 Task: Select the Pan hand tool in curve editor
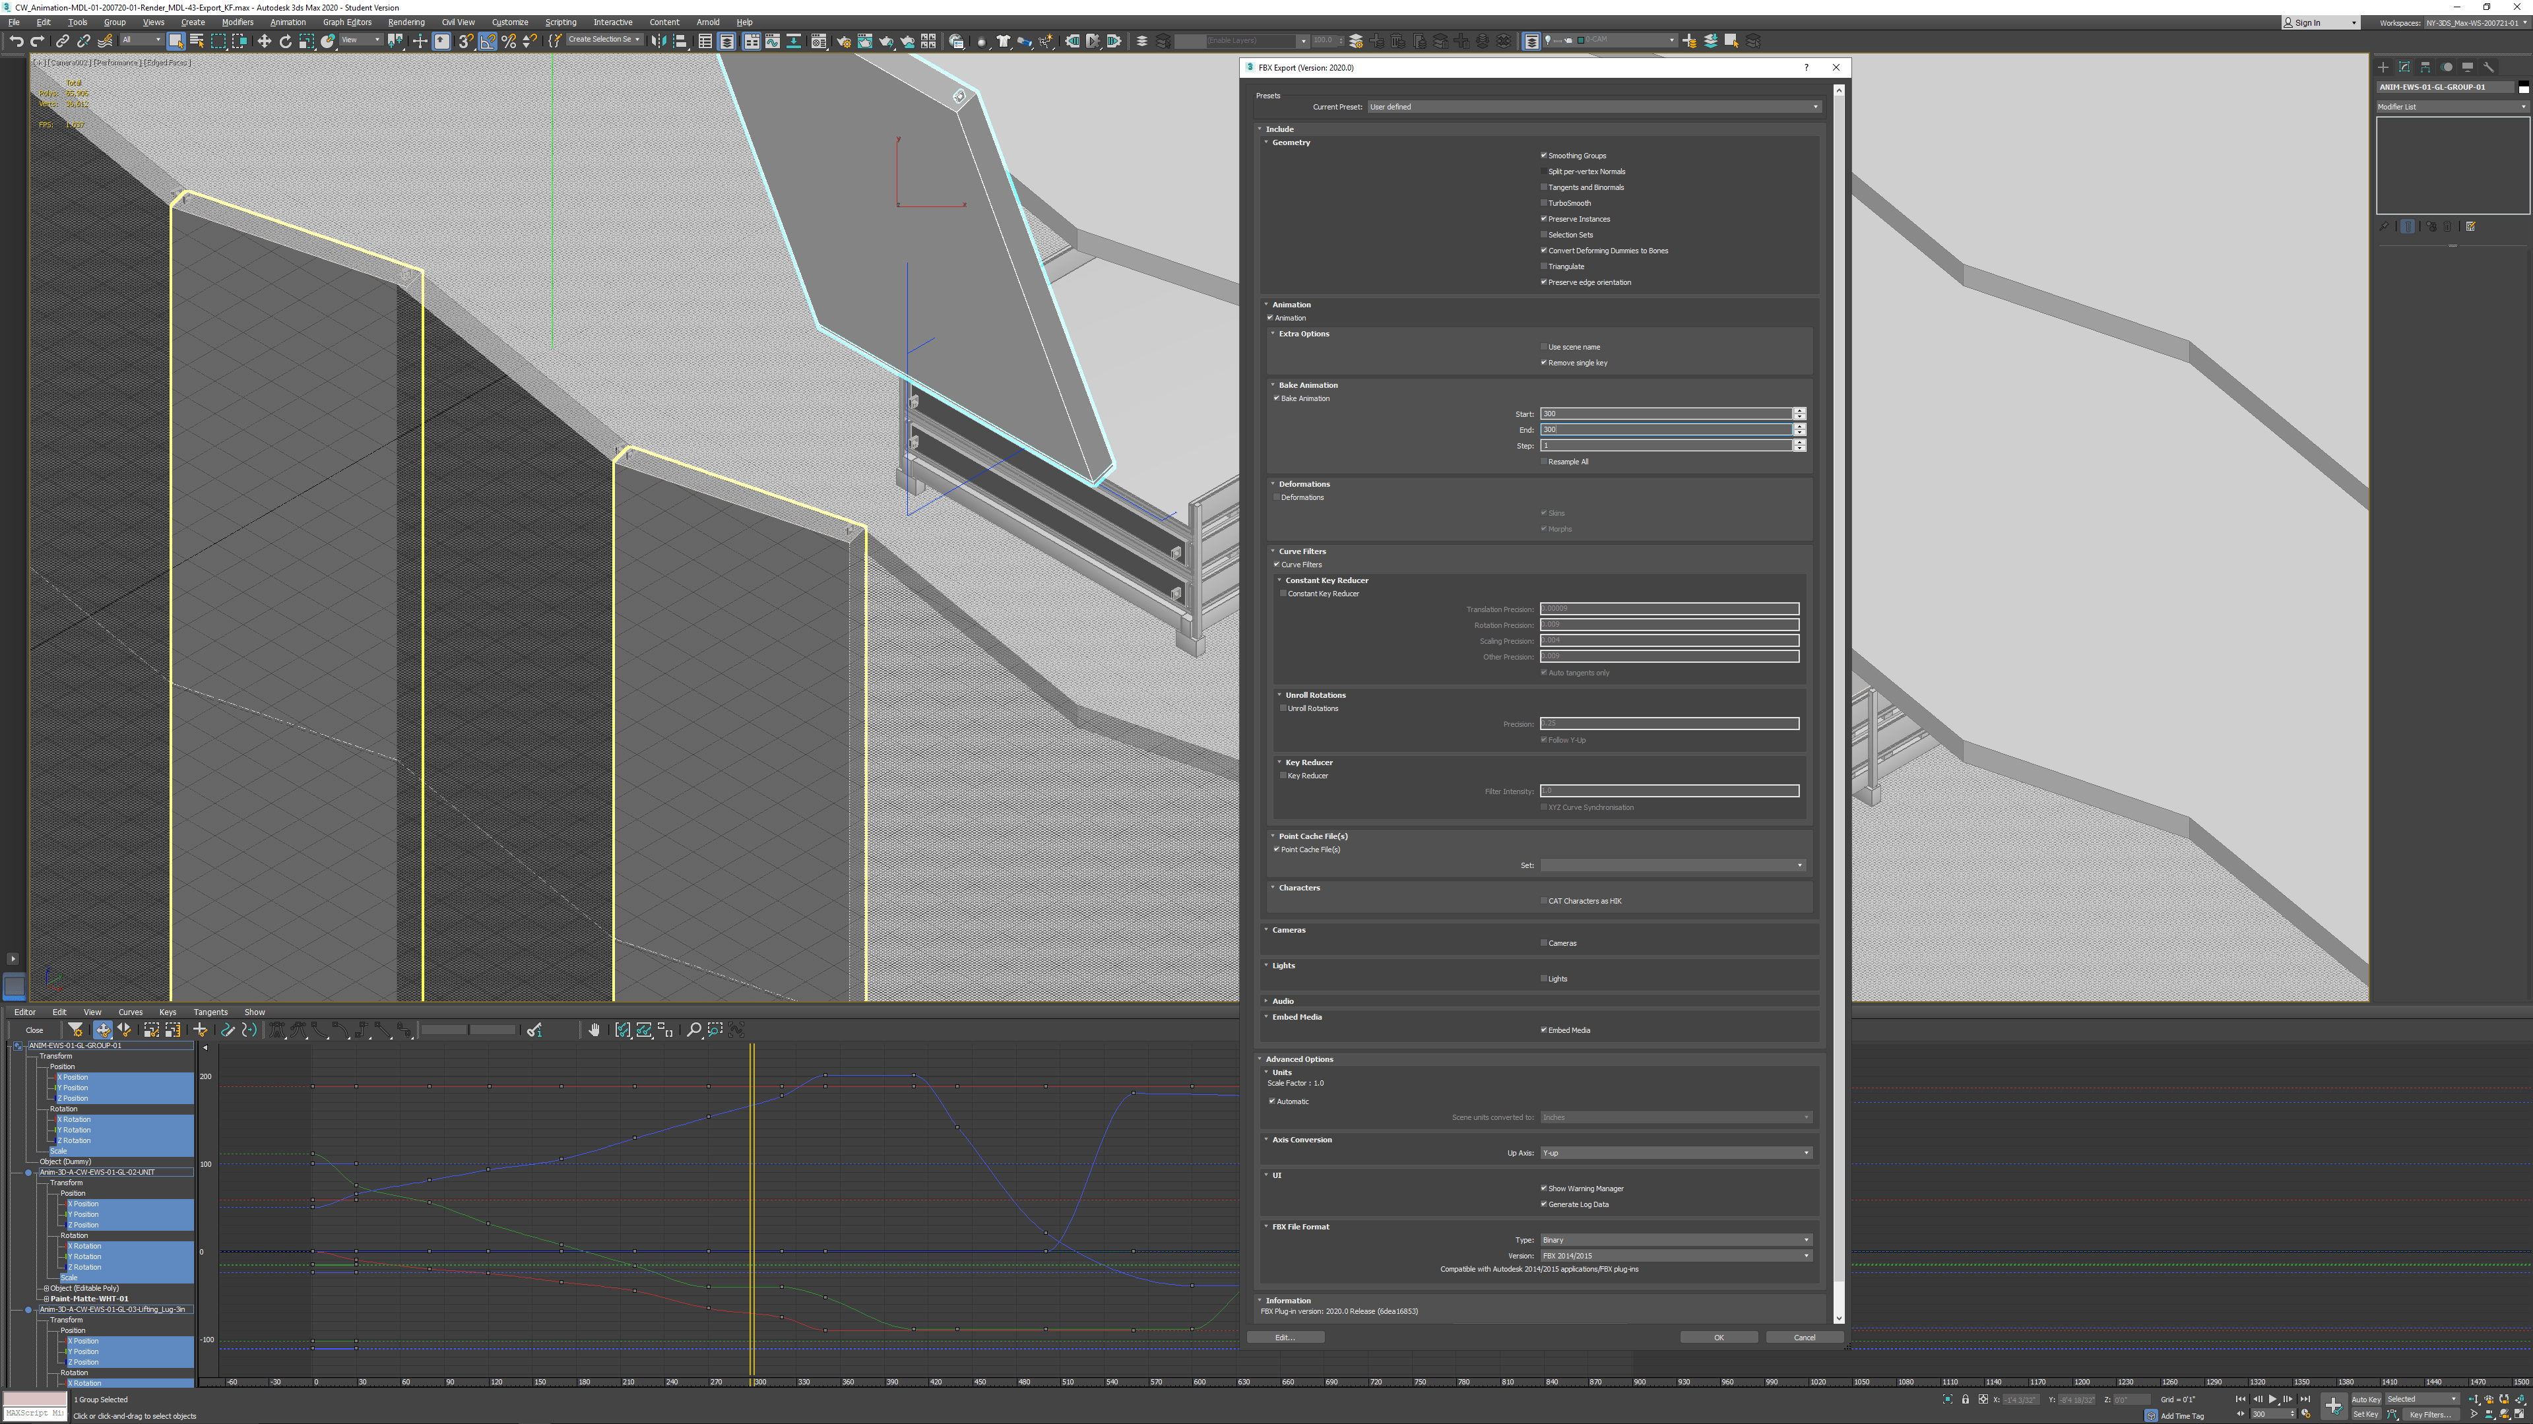pyautogui.click(x=594, y=1029)
